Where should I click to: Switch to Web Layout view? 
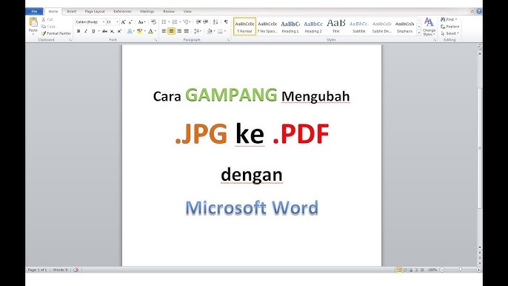click(410, 270)
